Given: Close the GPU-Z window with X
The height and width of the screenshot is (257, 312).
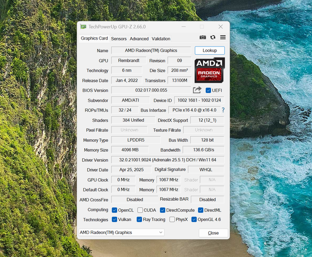Looking at the screenshot, I should point(220,27).
